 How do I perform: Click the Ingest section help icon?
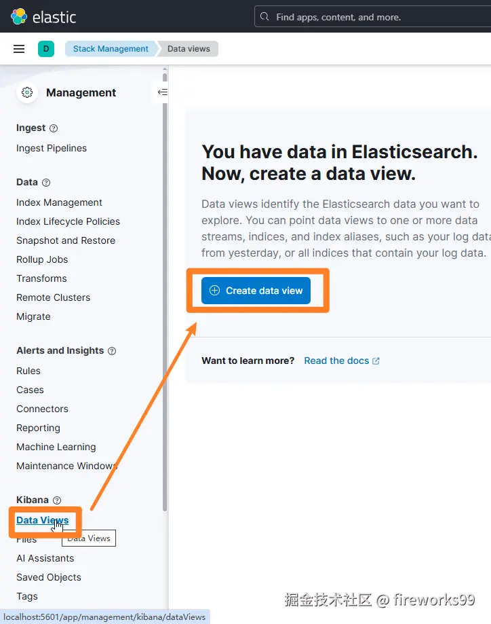coord(54,128)
